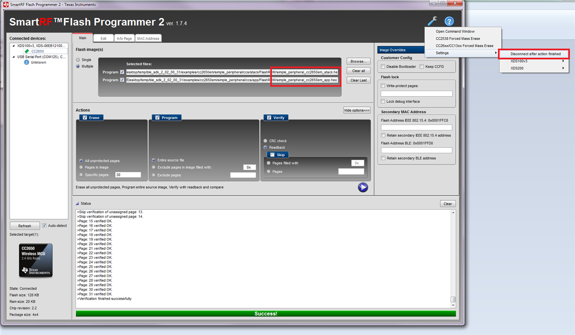Uncheck Program for the app hex file
The width and height of the screenshot is (575, 335).
coord(122,80)
